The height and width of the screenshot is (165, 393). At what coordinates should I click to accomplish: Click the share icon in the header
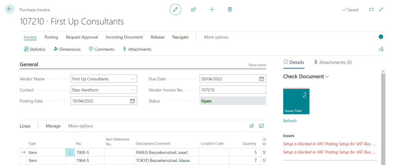(193, 10)
